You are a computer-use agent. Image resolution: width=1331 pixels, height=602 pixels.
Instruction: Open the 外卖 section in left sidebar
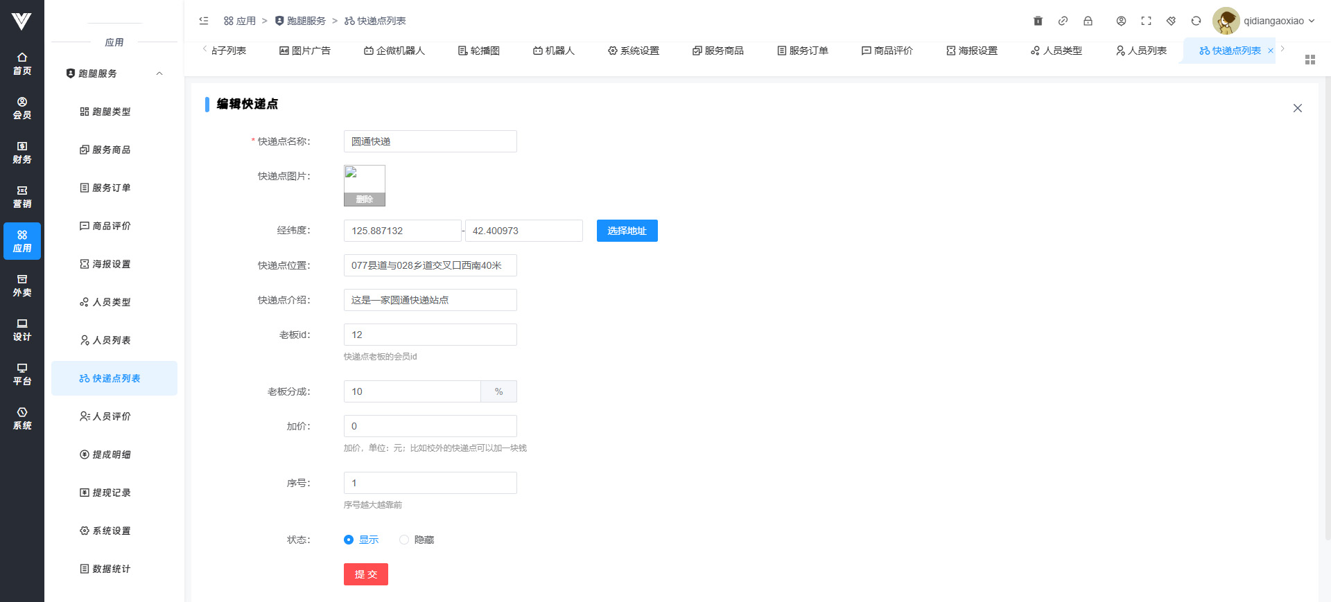pos(22,285)
